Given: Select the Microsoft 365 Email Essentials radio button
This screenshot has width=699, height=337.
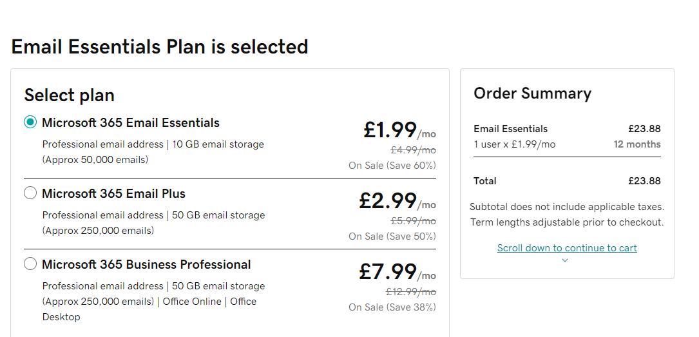Looking at the screenshot, I should point(30,122).
